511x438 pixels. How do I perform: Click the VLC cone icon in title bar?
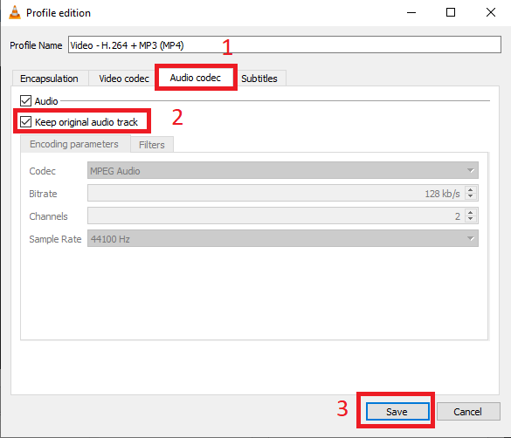tap(14, 13)
